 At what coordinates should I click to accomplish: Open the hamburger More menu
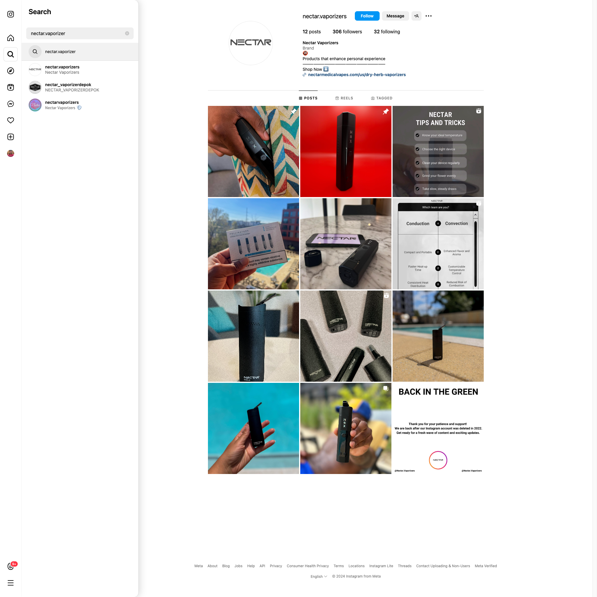point(11,583)
